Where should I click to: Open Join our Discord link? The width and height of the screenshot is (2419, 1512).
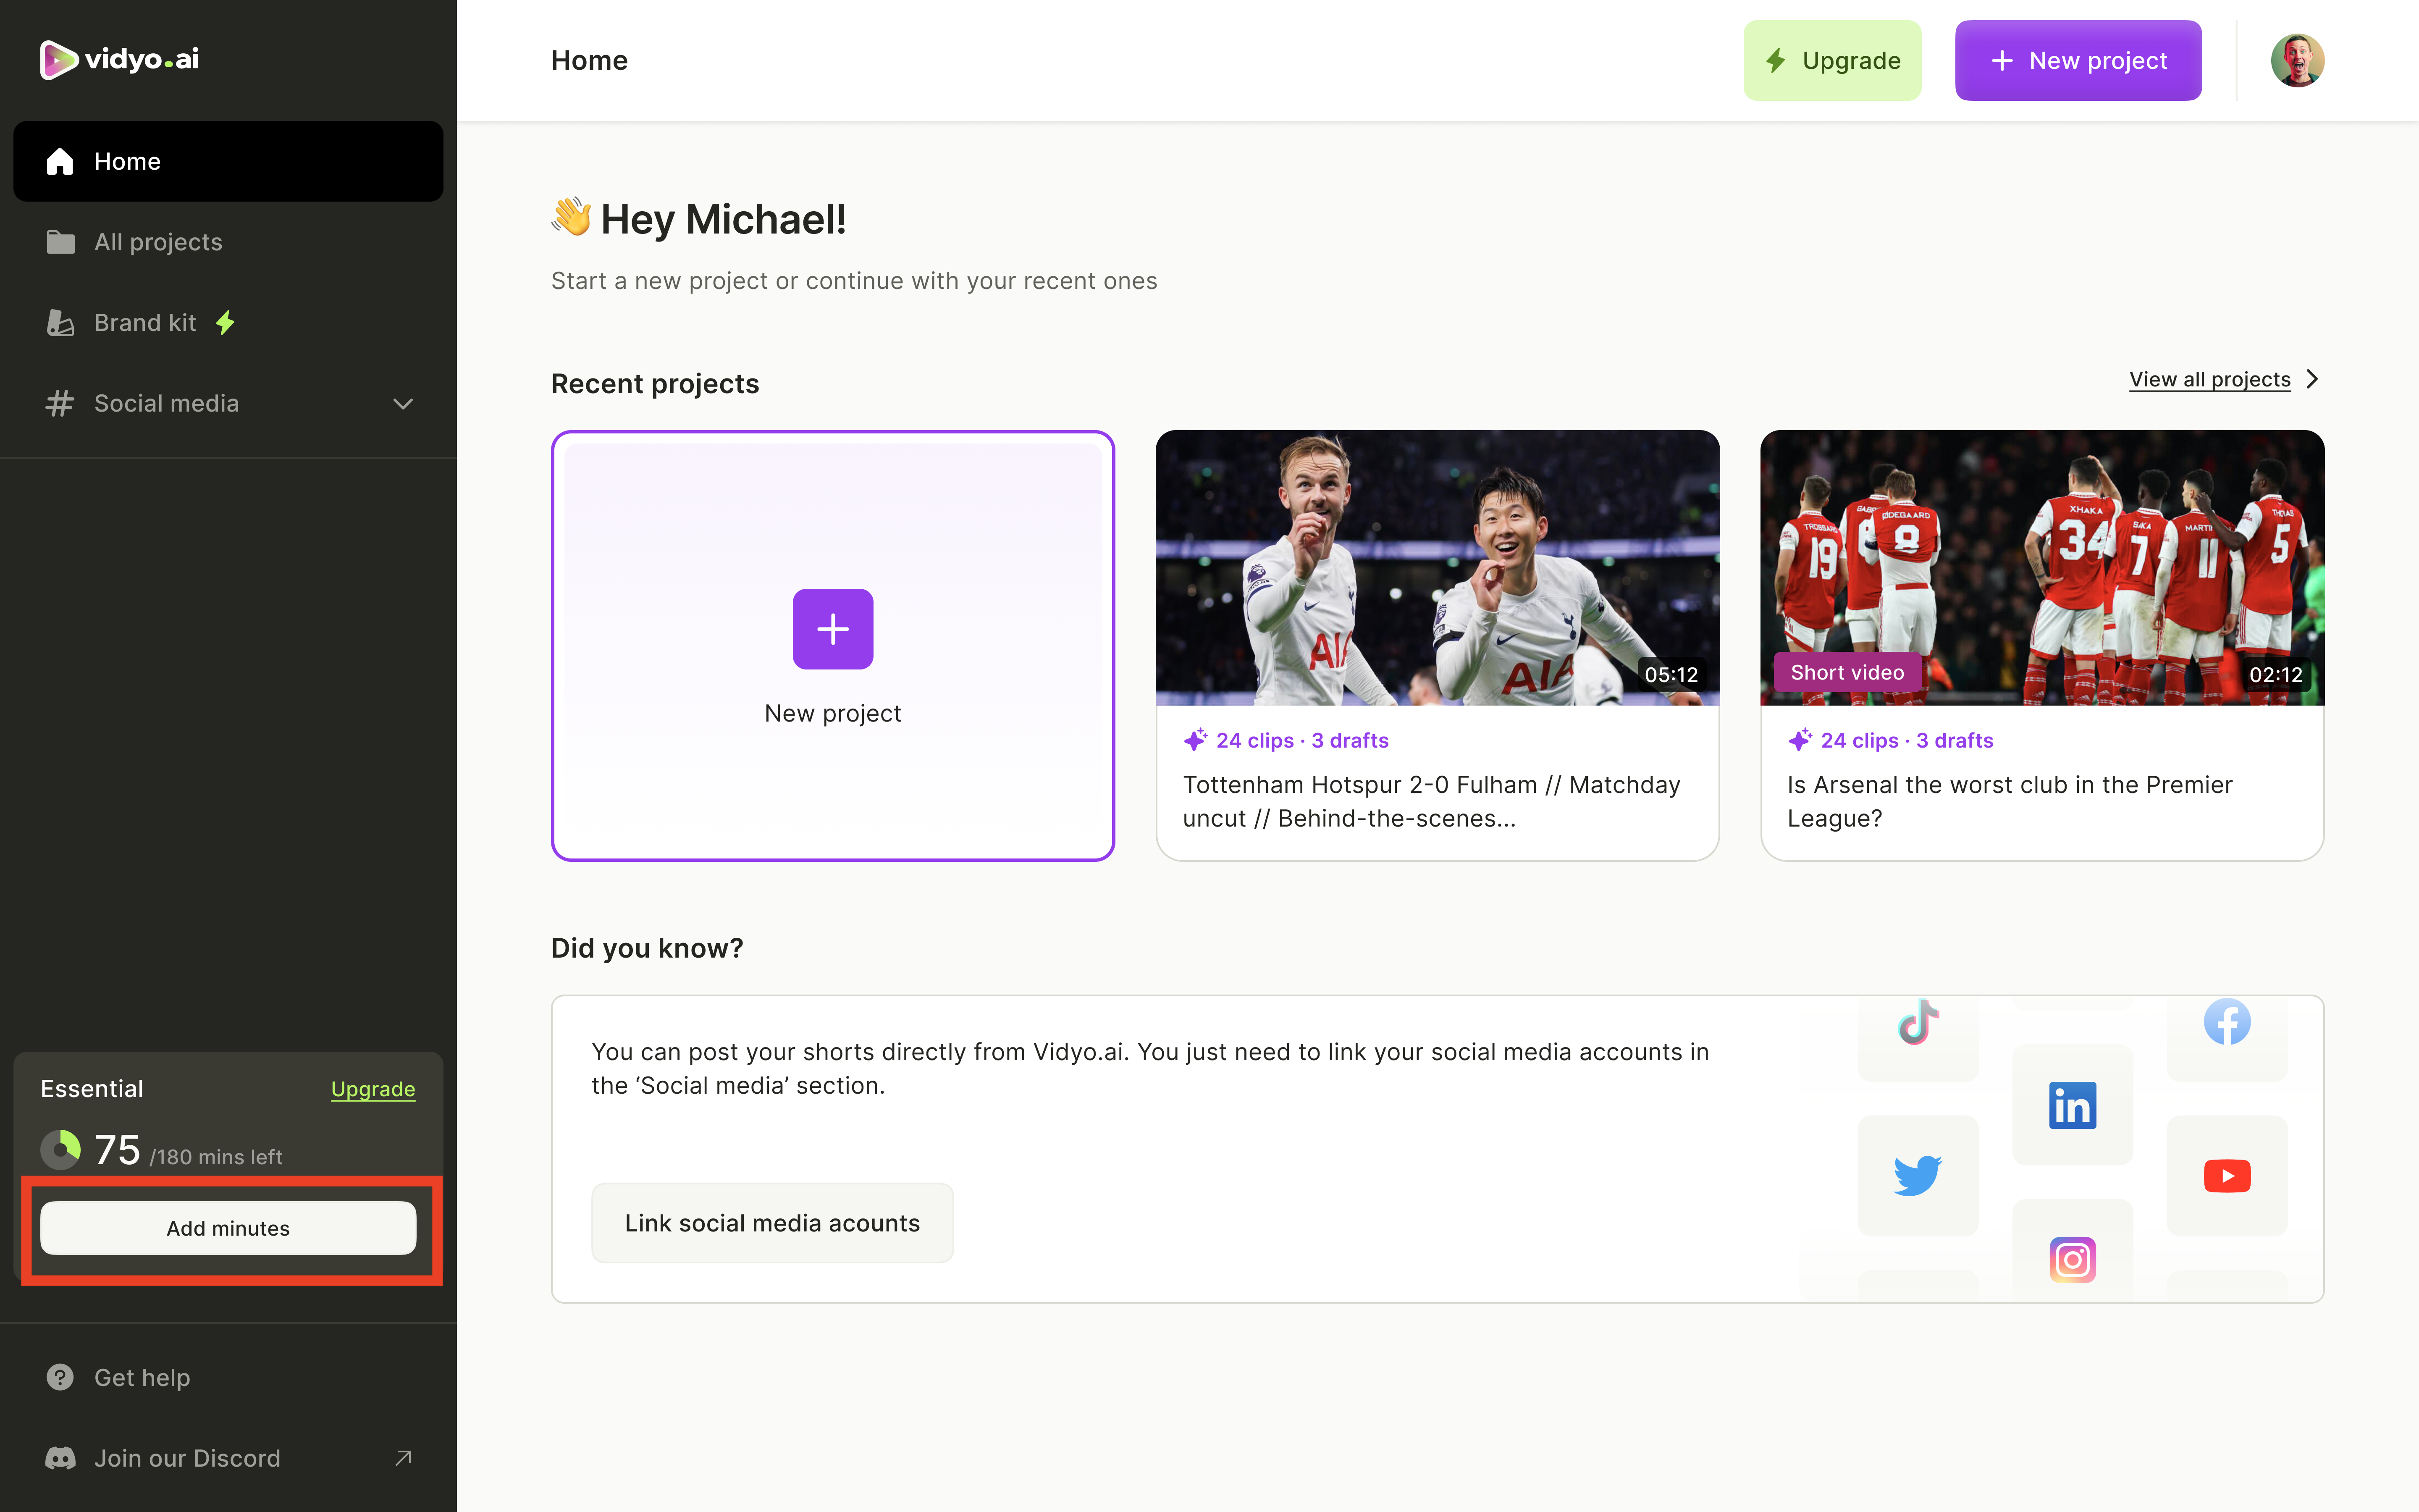228,1458
